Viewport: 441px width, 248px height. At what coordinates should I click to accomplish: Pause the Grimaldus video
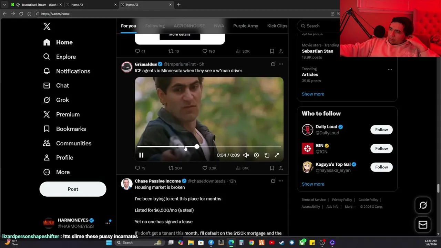pyautogui.click(x=141, y=155)
